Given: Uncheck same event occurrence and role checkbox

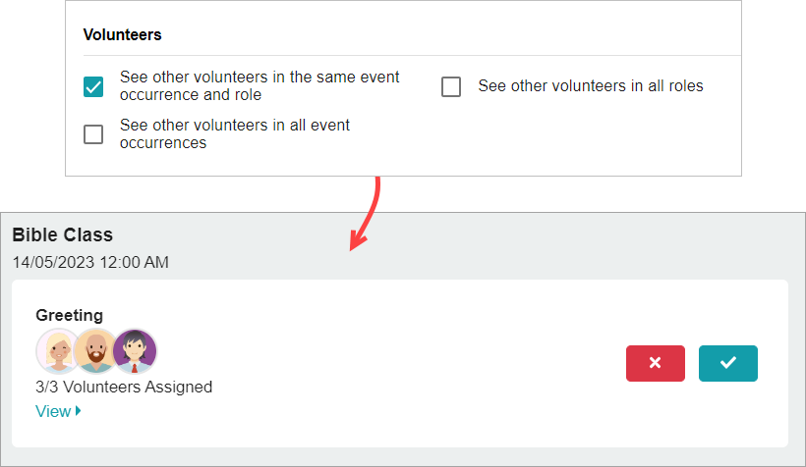Looking at the screenshot, I should coord(93,86).
